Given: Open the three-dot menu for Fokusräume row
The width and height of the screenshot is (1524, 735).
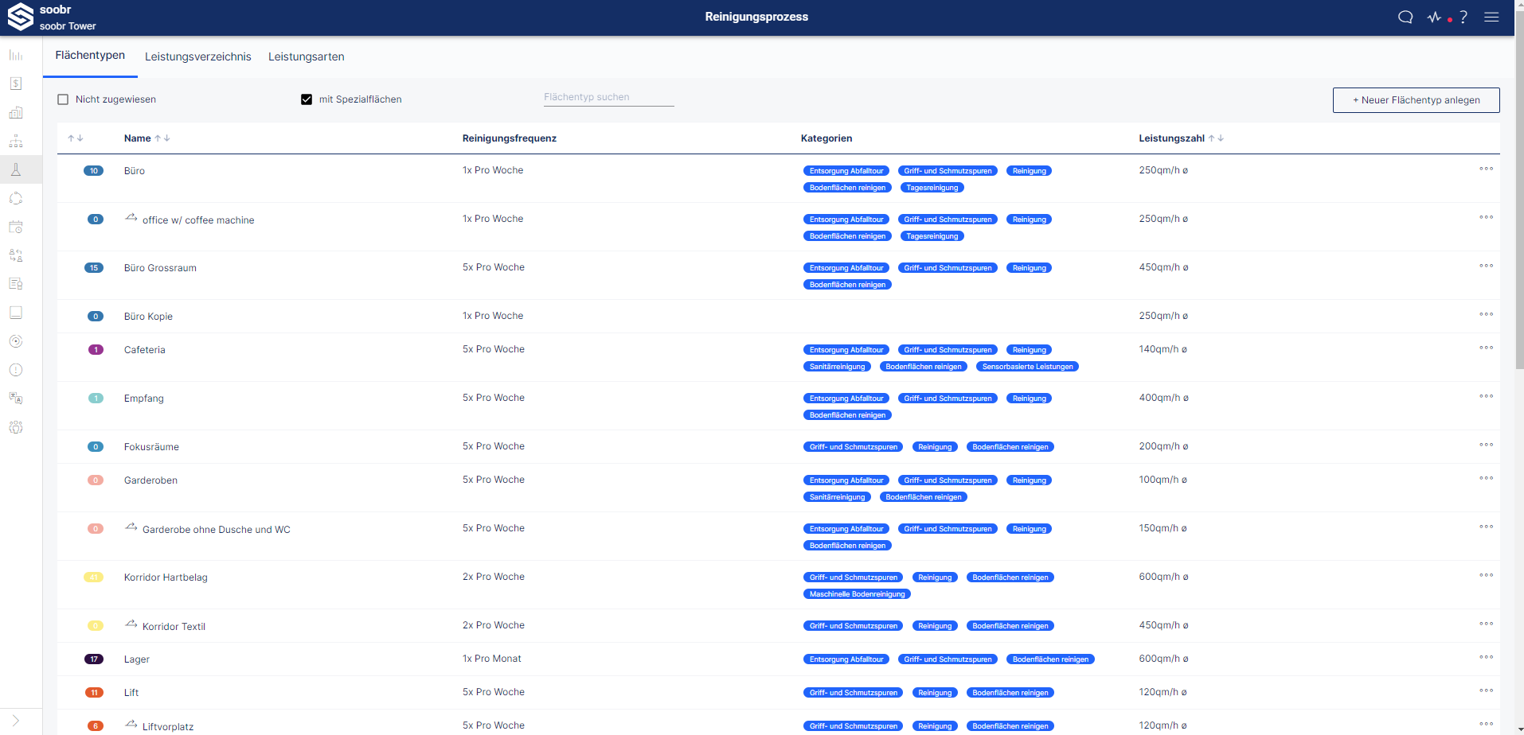Looking at the screenshot, I should click(x=1486, y=445).
